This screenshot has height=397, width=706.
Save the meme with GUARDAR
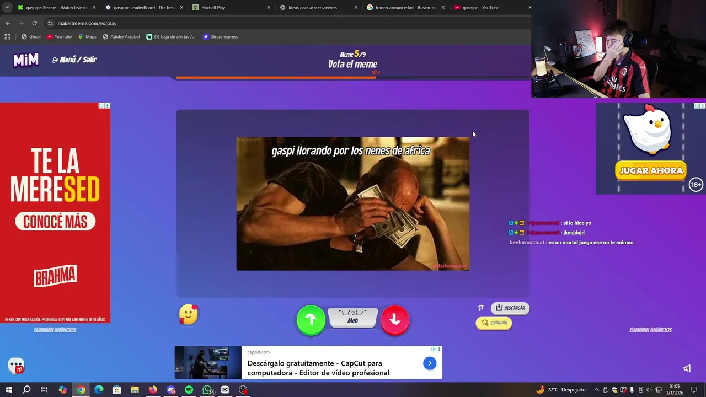pos(494,323)
